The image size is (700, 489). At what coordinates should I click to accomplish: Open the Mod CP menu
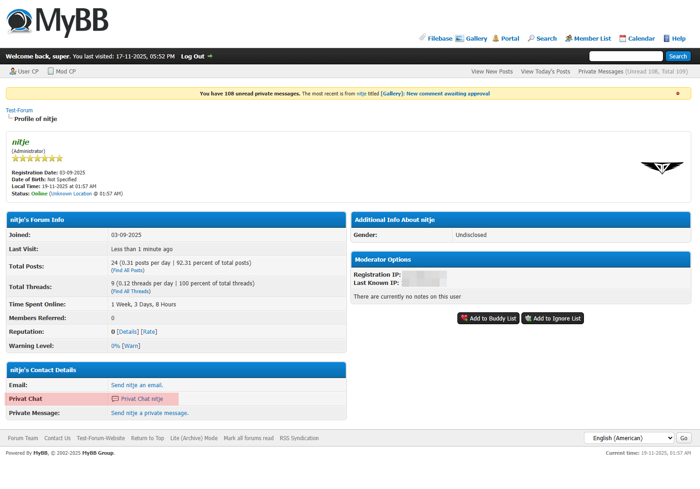tap(62, 72)
